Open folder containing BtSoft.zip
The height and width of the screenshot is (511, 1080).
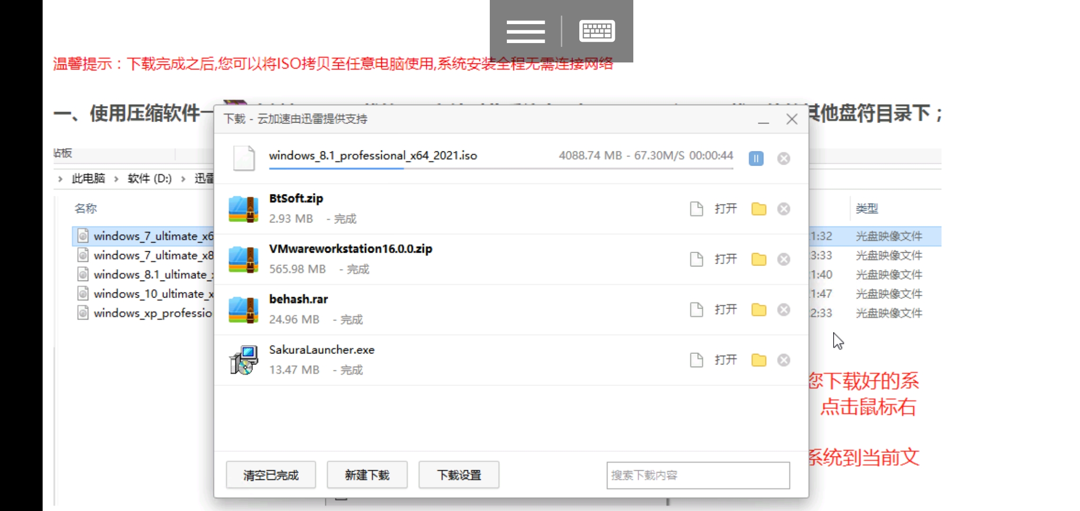pos(758,209)
